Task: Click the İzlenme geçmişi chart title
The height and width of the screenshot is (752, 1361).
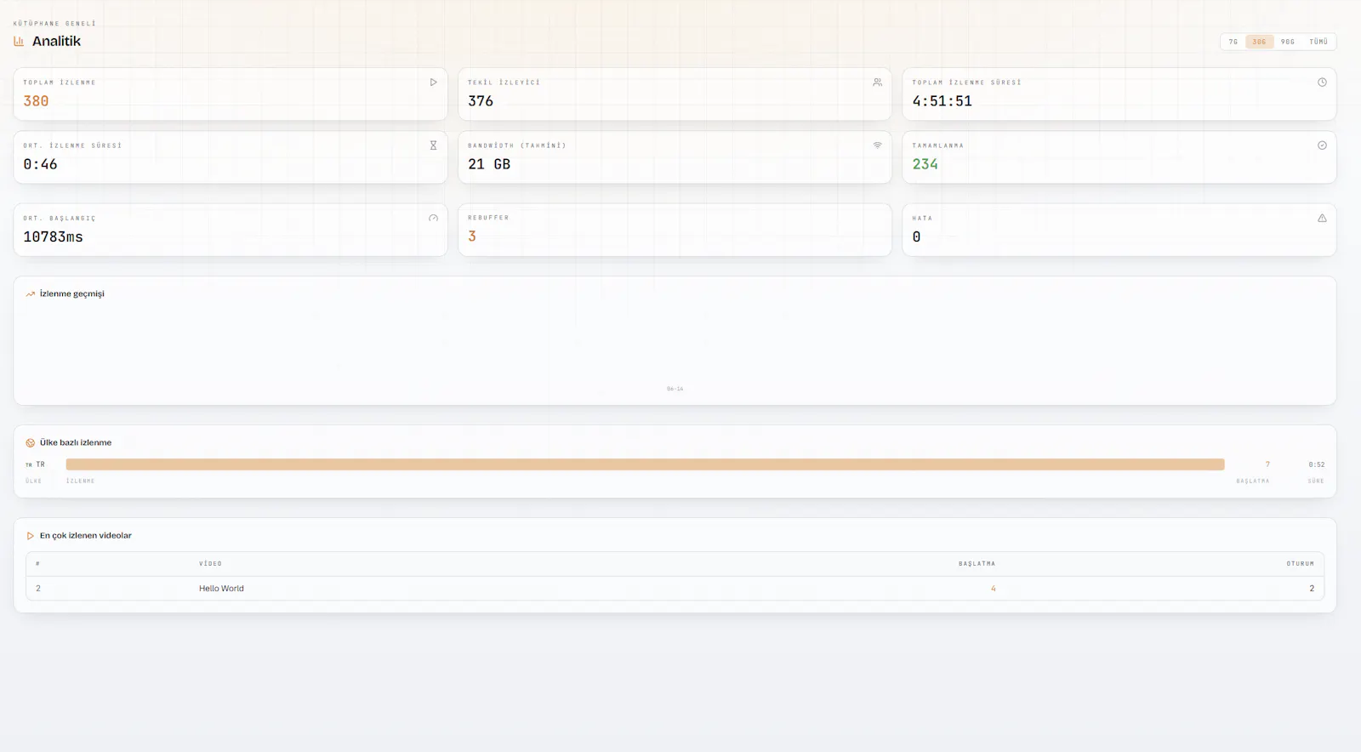Action: [x=72, y=294]
